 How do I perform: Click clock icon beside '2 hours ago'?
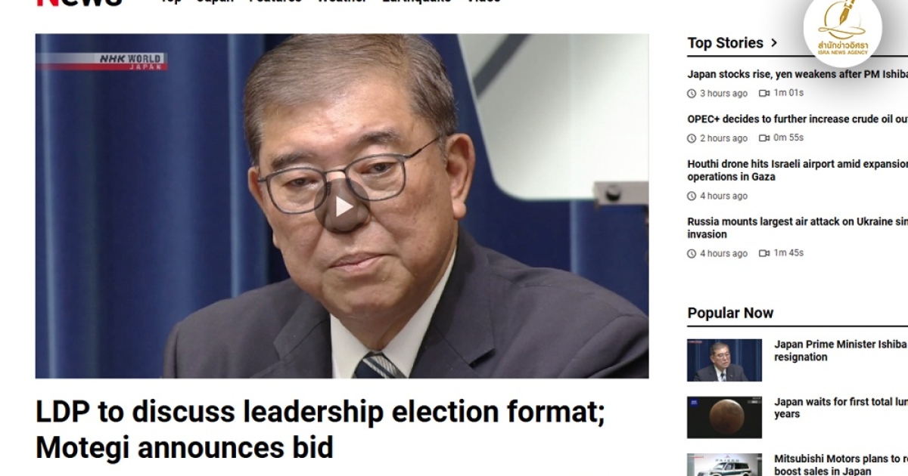(x=691, y=138)
